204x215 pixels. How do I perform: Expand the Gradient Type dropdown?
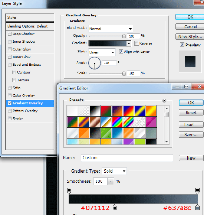(x=114, y=171)
